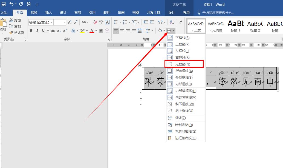The height and width of the screenshot is (168, 283).
Task: Click the 告诉我您想要做什么 search box
Action: click(216, 13)
